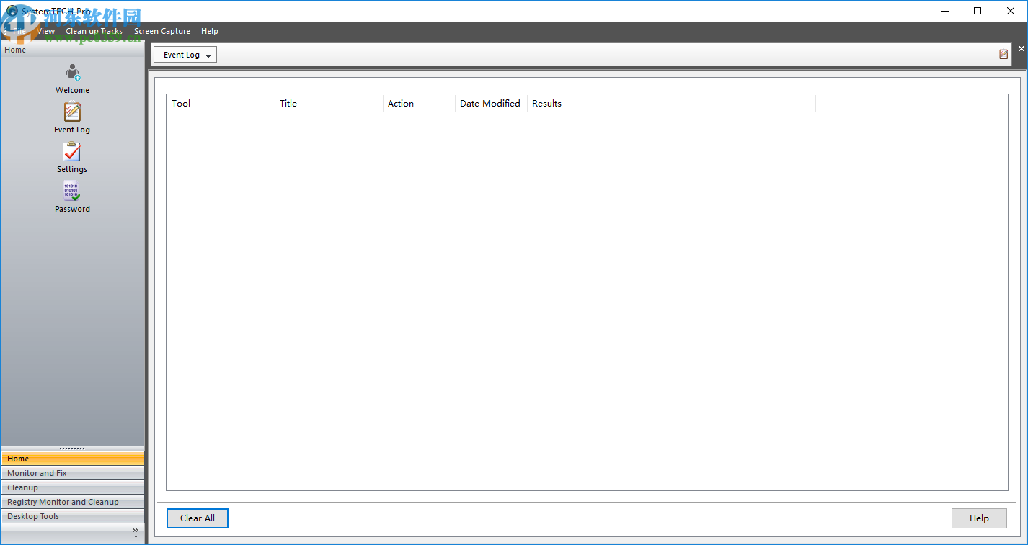
Task: Sort by the Date Modified column header
Action: [490, 103]
